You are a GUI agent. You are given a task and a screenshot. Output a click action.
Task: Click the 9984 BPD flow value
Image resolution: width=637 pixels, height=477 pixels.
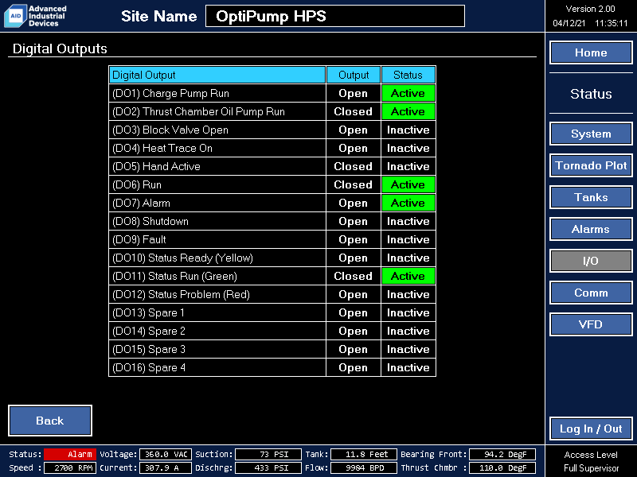pyautogui.click(x=364, y=467)
